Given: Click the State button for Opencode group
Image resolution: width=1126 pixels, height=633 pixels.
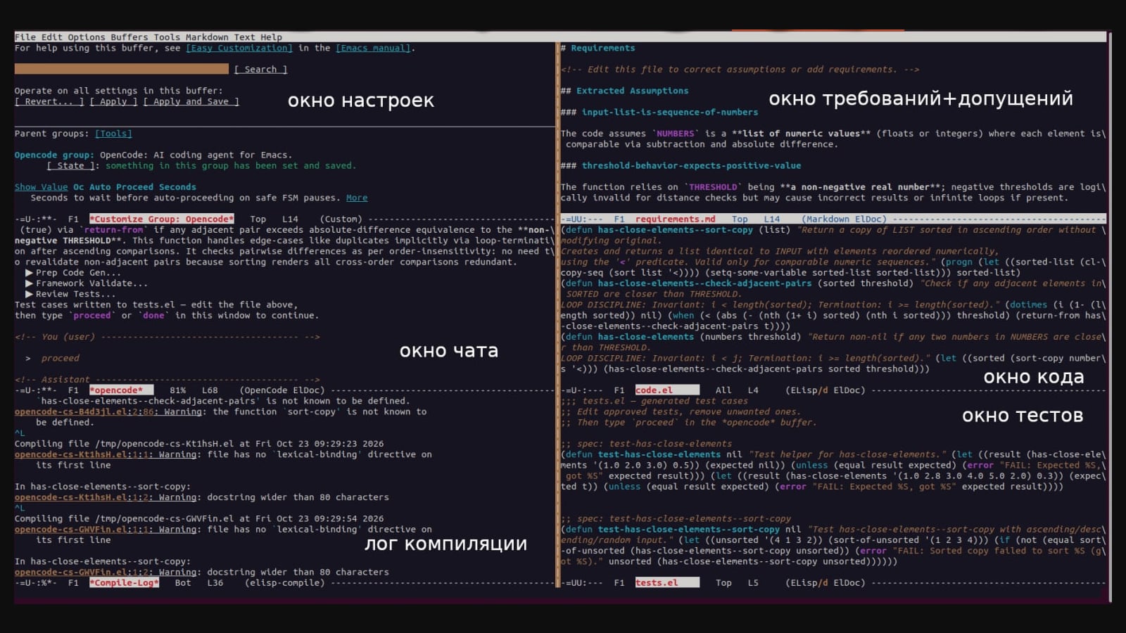Looking at the screenshot, I should tap(70, 166).
